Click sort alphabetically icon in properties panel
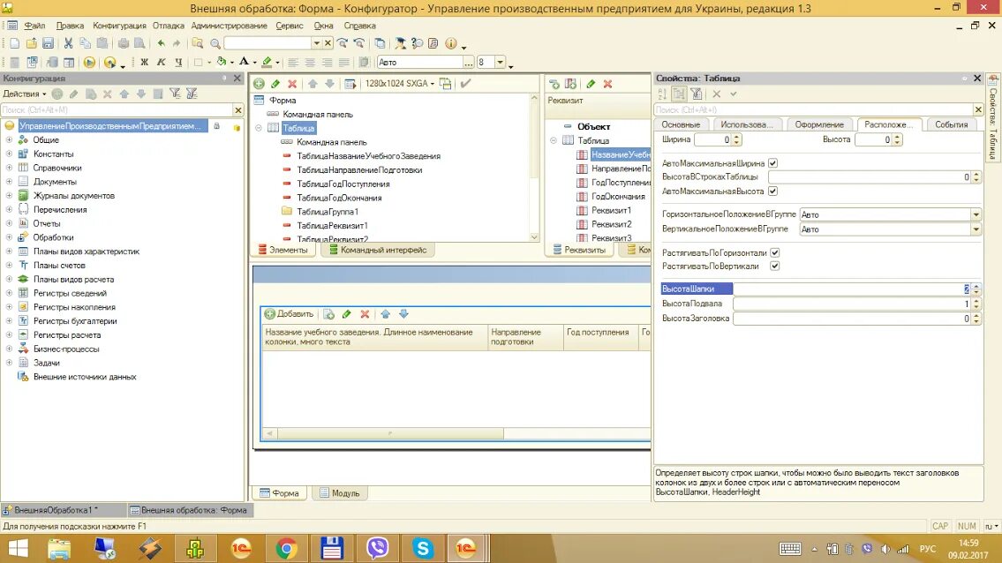The width and height of the screenshot is (1002, 563). pos(662,94)
